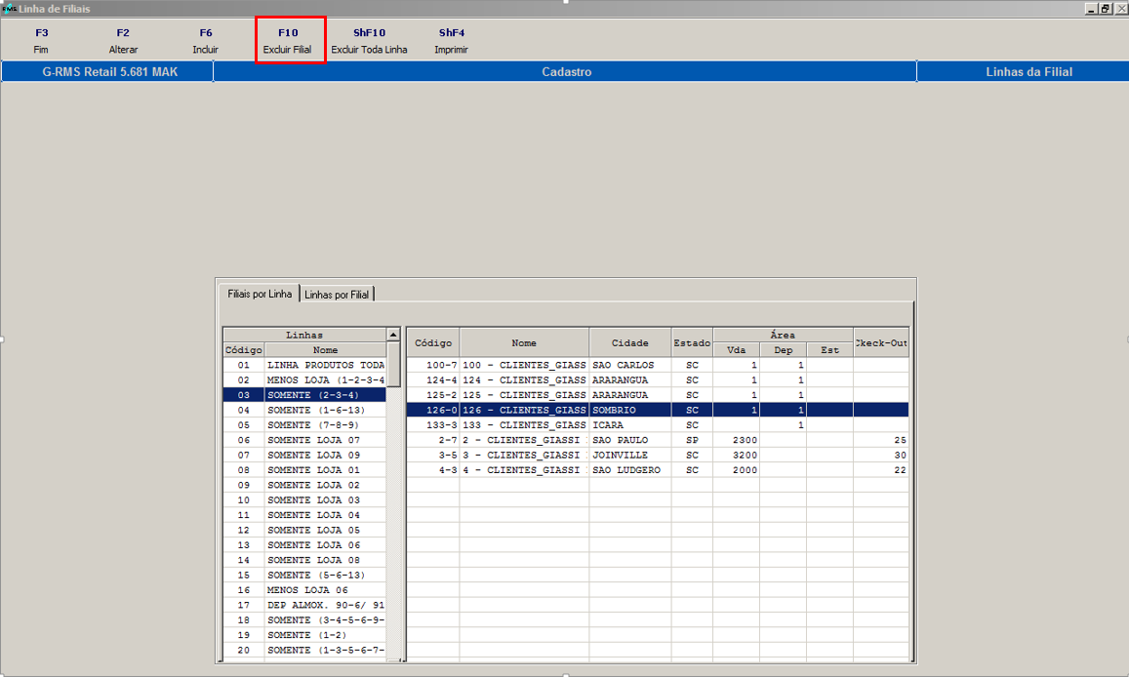Click the Dep area column header
The height and width of the screenshot is (677, 1129).
click(x=783, y=350)
